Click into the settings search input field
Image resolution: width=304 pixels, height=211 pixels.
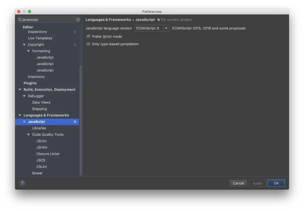click(x=48, y=20)
